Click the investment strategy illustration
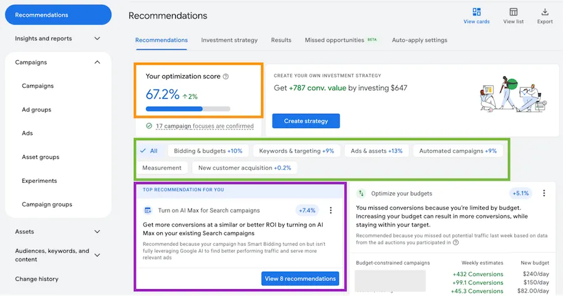 pos(514,94)
